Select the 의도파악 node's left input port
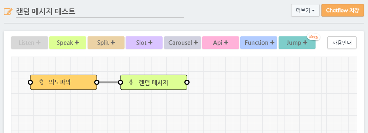Viewport: 368px width, 133px height. pos(30,82)
